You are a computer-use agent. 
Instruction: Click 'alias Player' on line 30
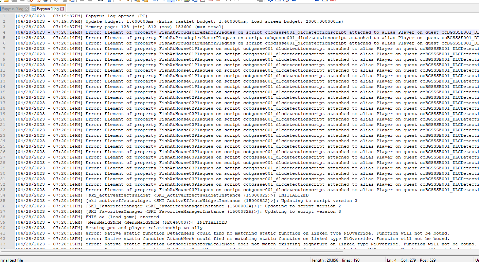[376, 173]
